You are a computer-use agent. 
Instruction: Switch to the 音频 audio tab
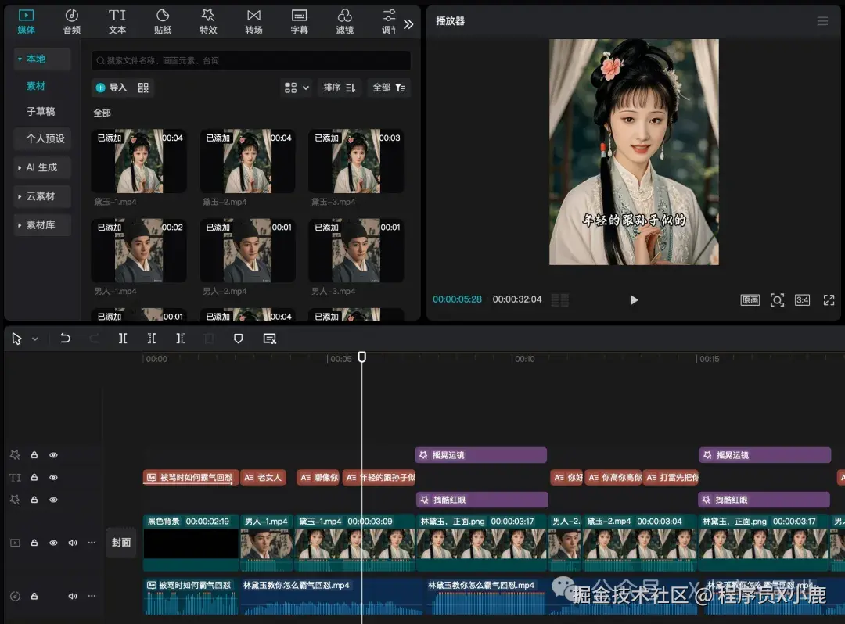(x=71, y=21)
